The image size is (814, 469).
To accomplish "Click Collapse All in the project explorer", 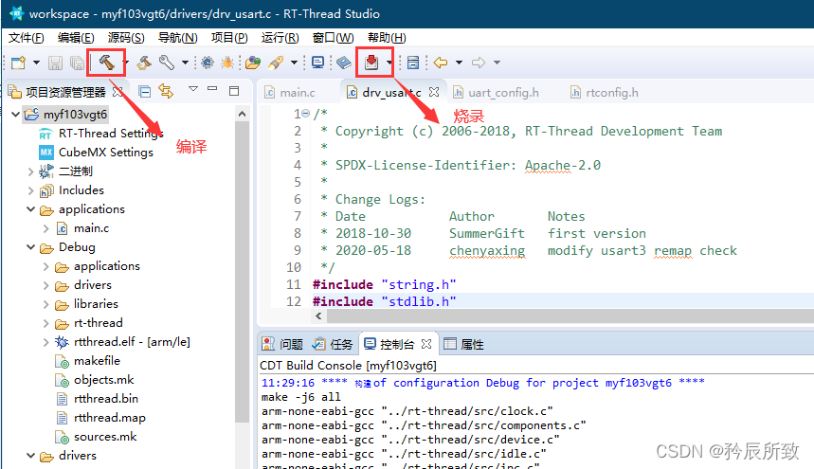I will [145, 92].
